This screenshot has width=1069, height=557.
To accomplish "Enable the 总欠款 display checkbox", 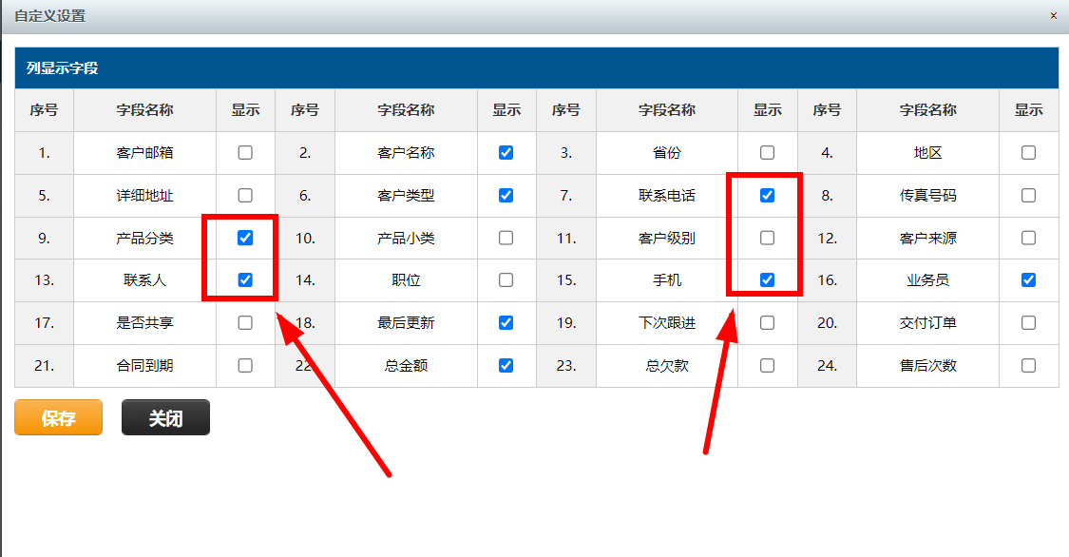I will pyautogui.click(x=767, y=366).
